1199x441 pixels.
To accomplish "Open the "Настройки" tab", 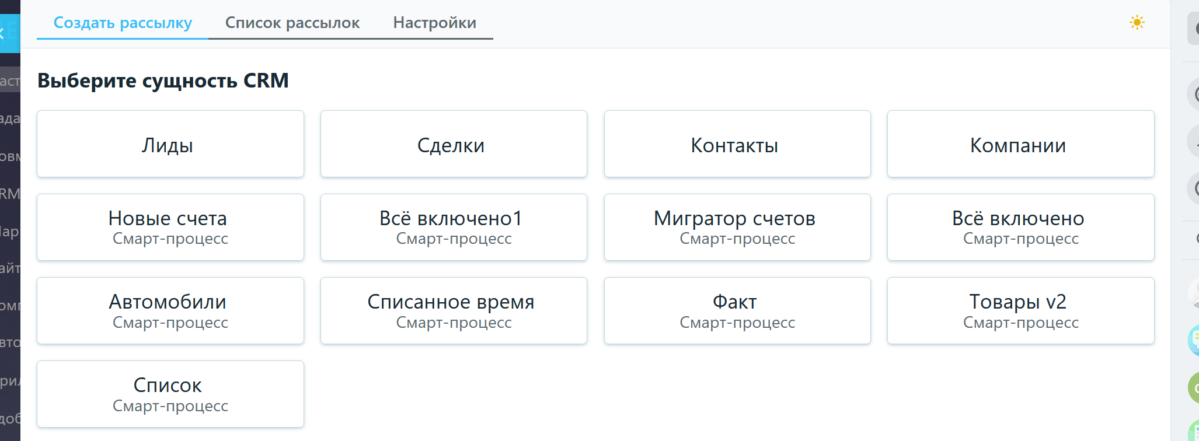I will 434,23.
